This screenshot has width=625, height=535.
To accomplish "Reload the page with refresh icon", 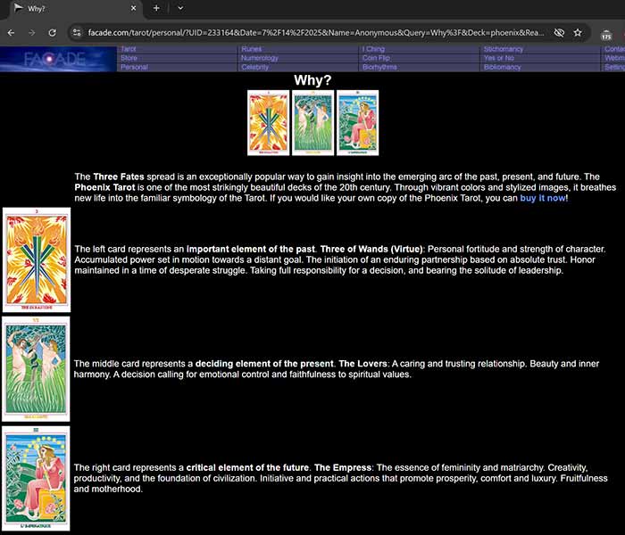I will point(52,33).
